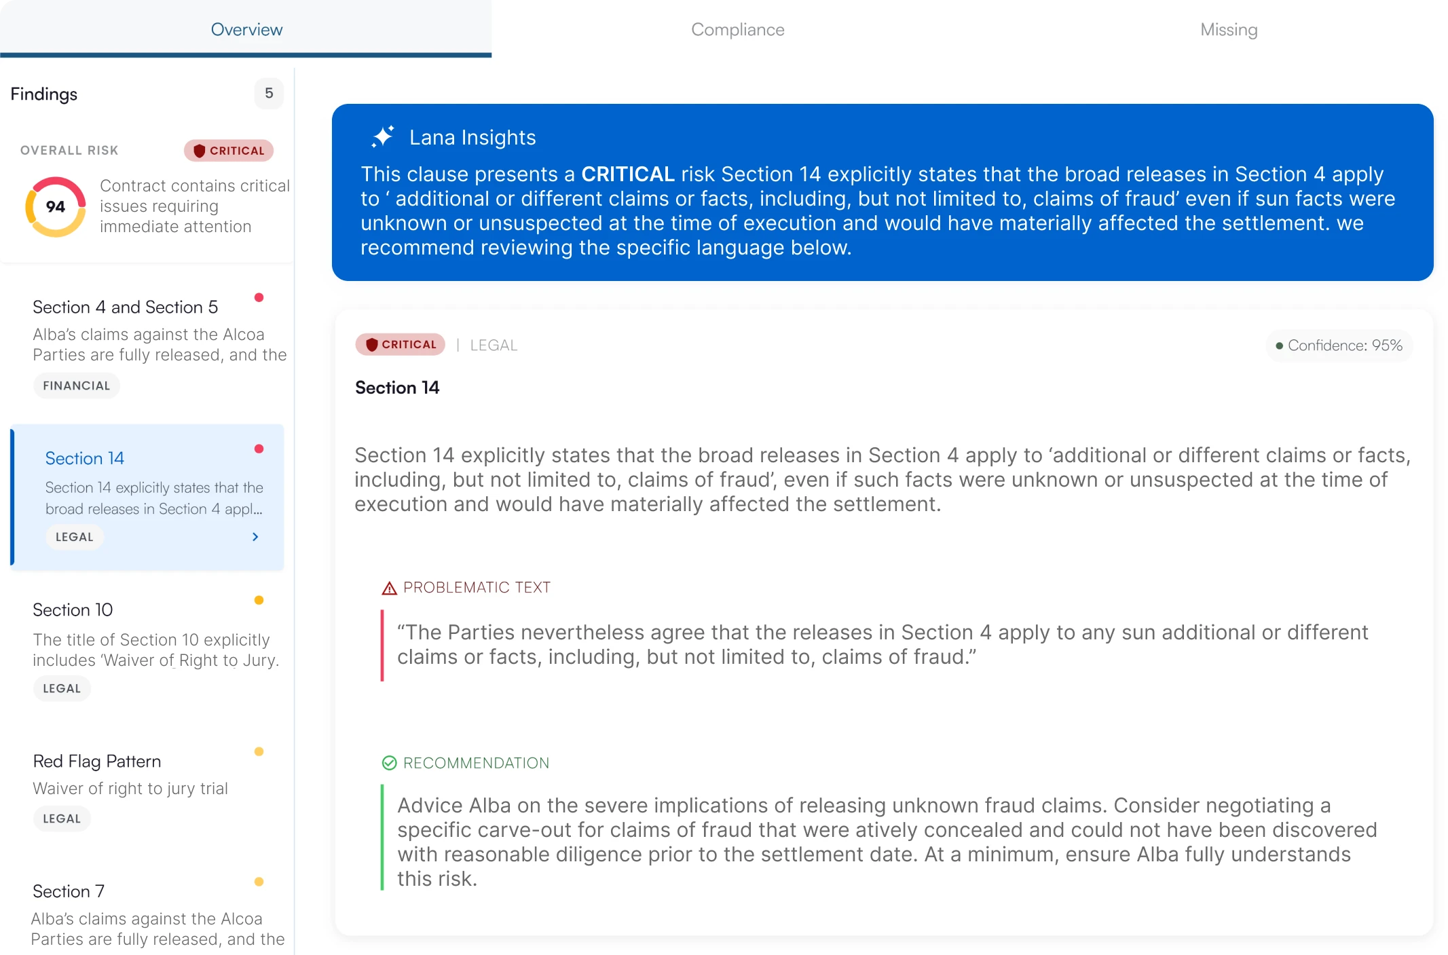This screenshot has height=955, width=1448.
Task: Click the LEGAL tag on Section 10 finding
Action: 62,688
